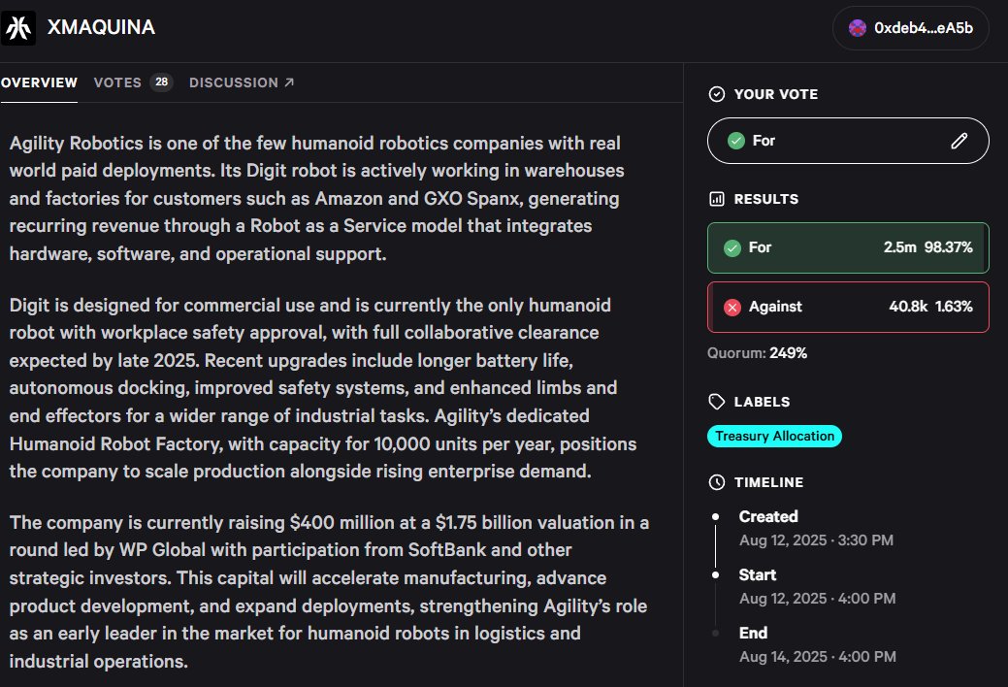The image size is (1008, 687).
Task: Select the Against result row
Action: coord(848,307)
